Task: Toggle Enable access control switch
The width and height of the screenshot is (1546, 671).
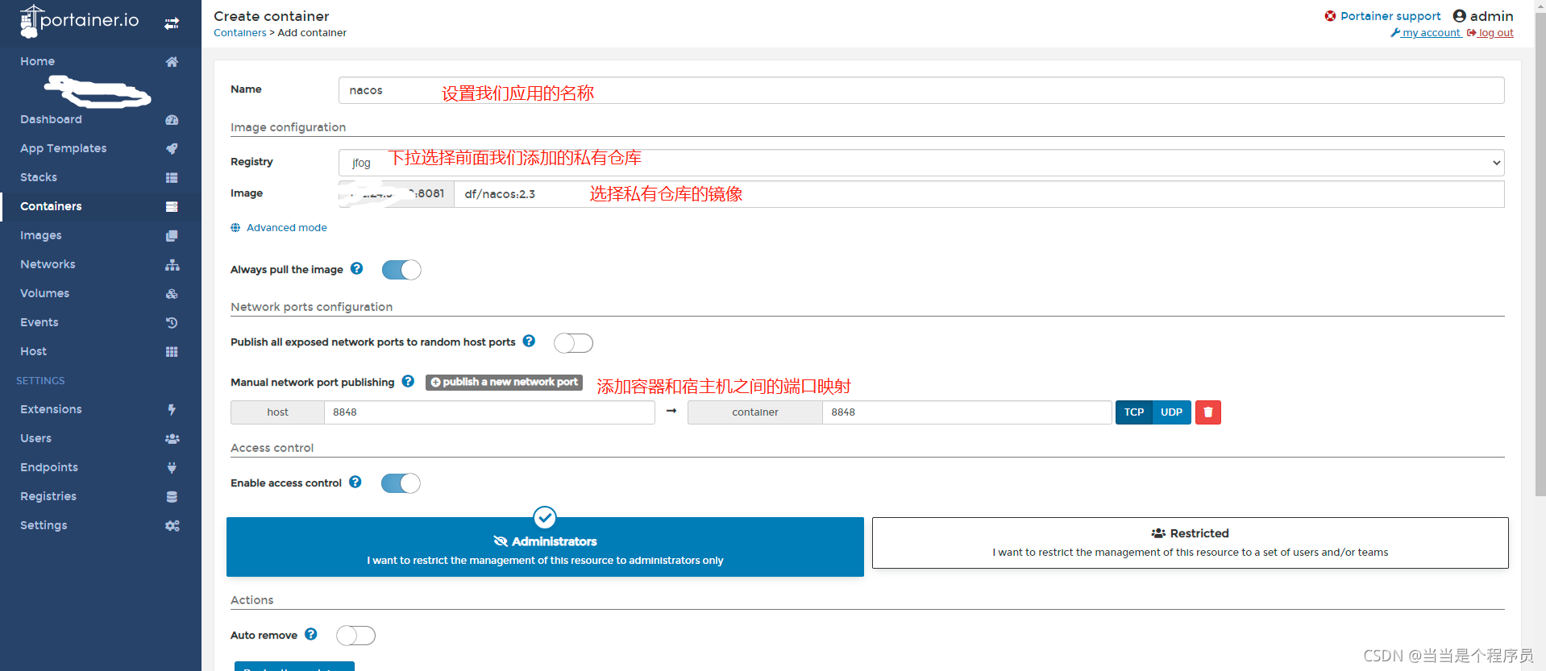Action: [x=401, y=483]
